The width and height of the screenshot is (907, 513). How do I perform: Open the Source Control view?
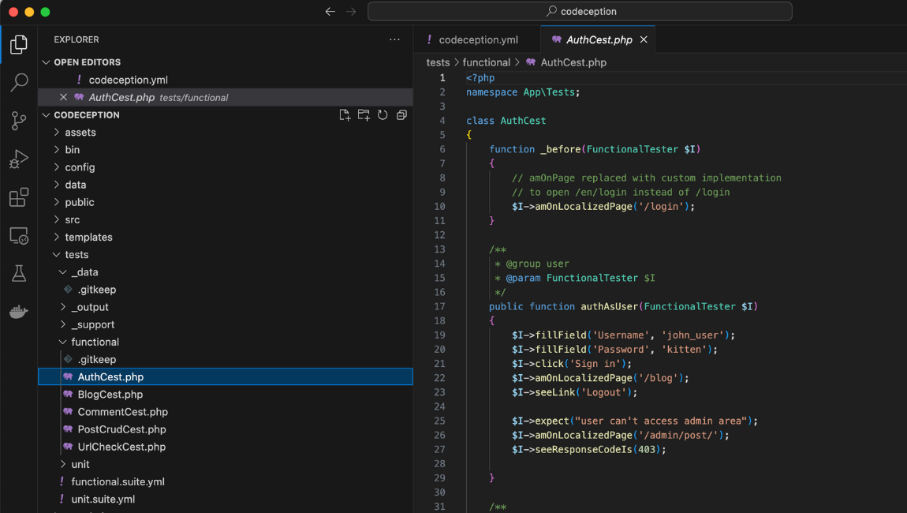click(x=19, y=121)
